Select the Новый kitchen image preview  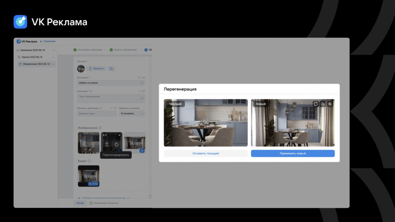click(x=293, y=123)
